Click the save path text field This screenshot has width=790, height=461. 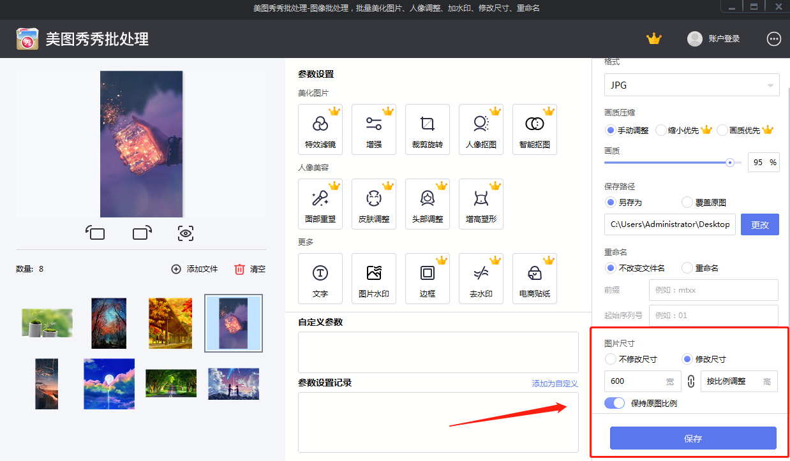tap(670, 224)
